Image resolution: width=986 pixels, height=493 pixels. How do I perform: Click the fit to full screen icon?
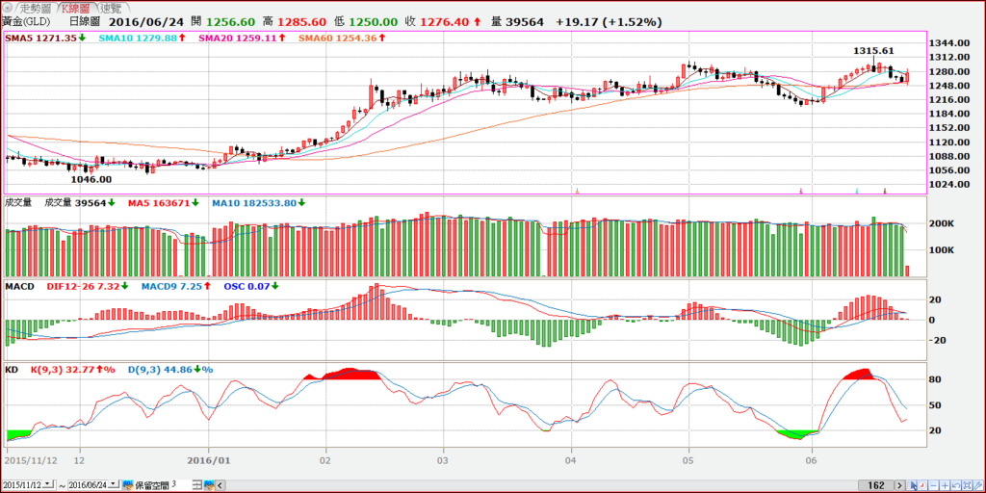pos(968,485)
